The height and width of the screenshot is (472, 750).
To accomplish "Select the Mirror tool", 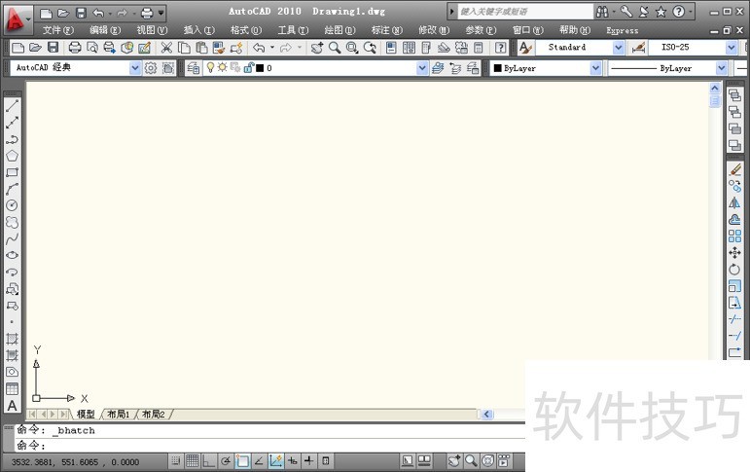I will 734,202.
